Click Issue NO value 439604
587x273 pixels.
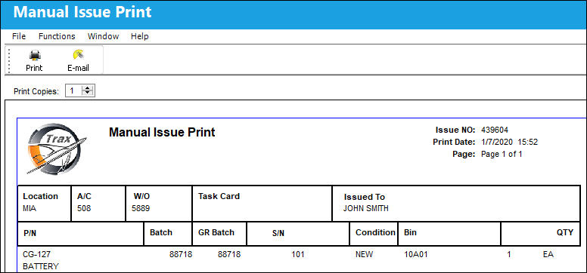pyautogui.click(x=495, y=130)
